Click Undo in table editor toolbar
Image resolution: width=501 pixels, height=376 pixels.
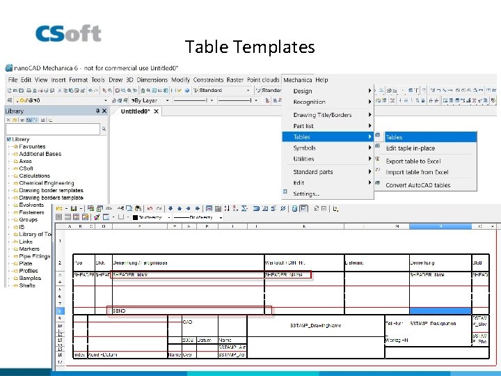click(x=150, y=208)
